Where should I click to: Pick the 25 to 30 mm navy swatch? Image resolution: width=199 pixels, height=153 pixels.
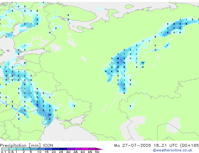point(63,149)
